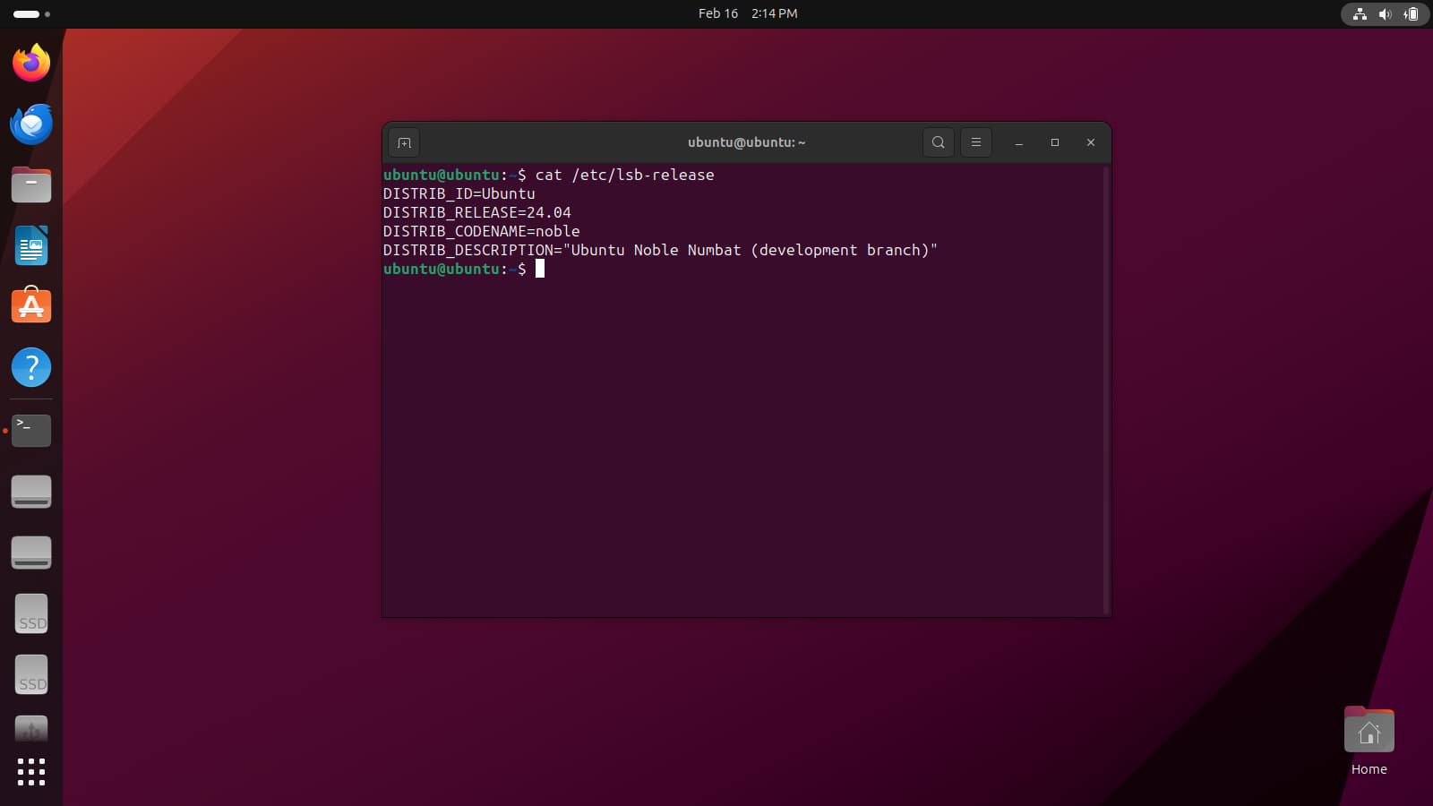The width and height of the screenshot is (1433, 806).
Task: Open the second SSD volume in dock
Action: [x=31, y=674]
